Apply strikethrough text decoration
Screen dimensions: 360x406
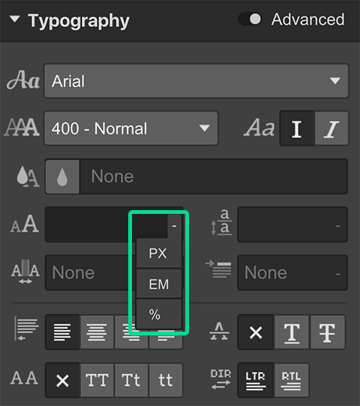tap(328, 332)
